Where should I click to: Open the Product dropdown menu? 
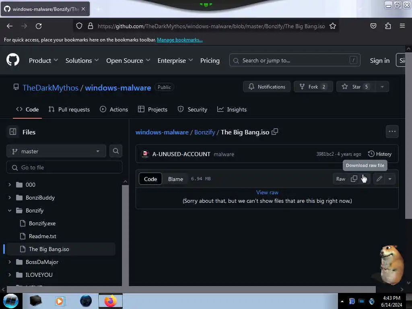pyautogui.click(x=43, y=60)
